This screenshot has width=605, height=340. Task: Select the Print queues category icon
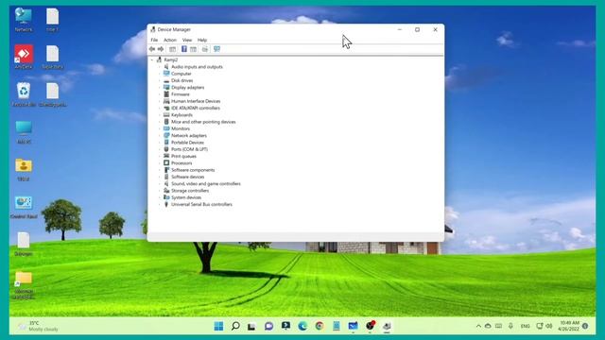click(166, 156)
